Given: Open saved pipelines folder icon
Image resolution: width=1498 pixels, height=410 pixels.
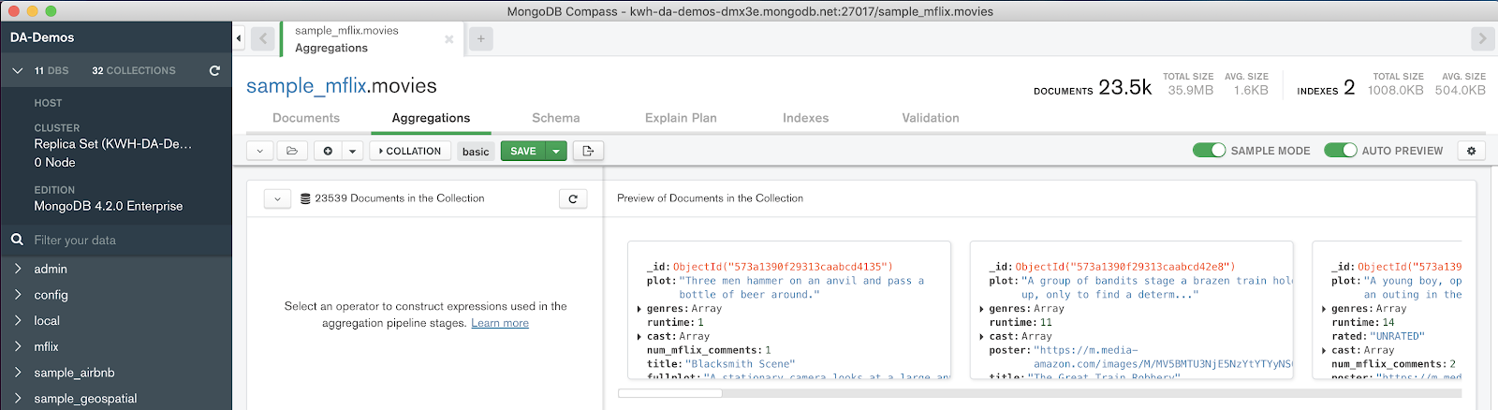Looking at the screenshot, I should [292, 151].
